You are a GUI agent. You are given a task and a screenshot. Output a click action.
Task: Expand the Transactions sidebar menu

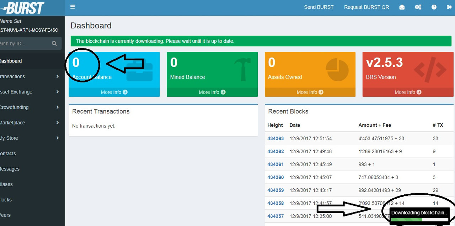pos(32,76)
